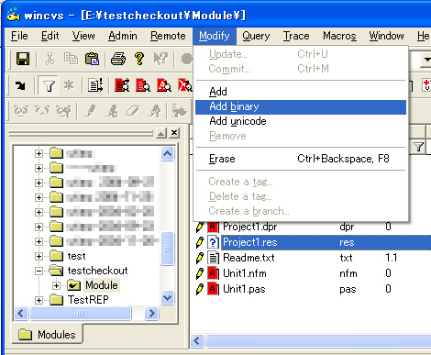Select Readme.txt in the file list
431x355 pixels.
[x=249, y=258]
